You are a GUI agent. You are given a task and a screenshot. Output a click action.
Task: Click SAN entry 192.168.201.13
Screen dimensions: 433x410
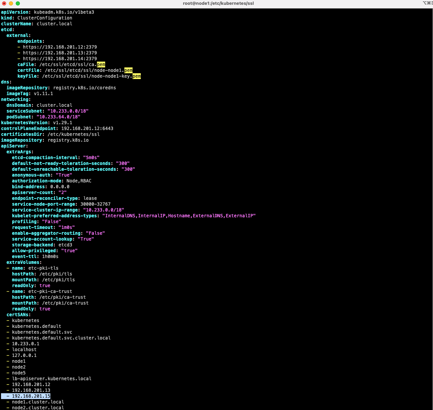[x=31, y=390]
